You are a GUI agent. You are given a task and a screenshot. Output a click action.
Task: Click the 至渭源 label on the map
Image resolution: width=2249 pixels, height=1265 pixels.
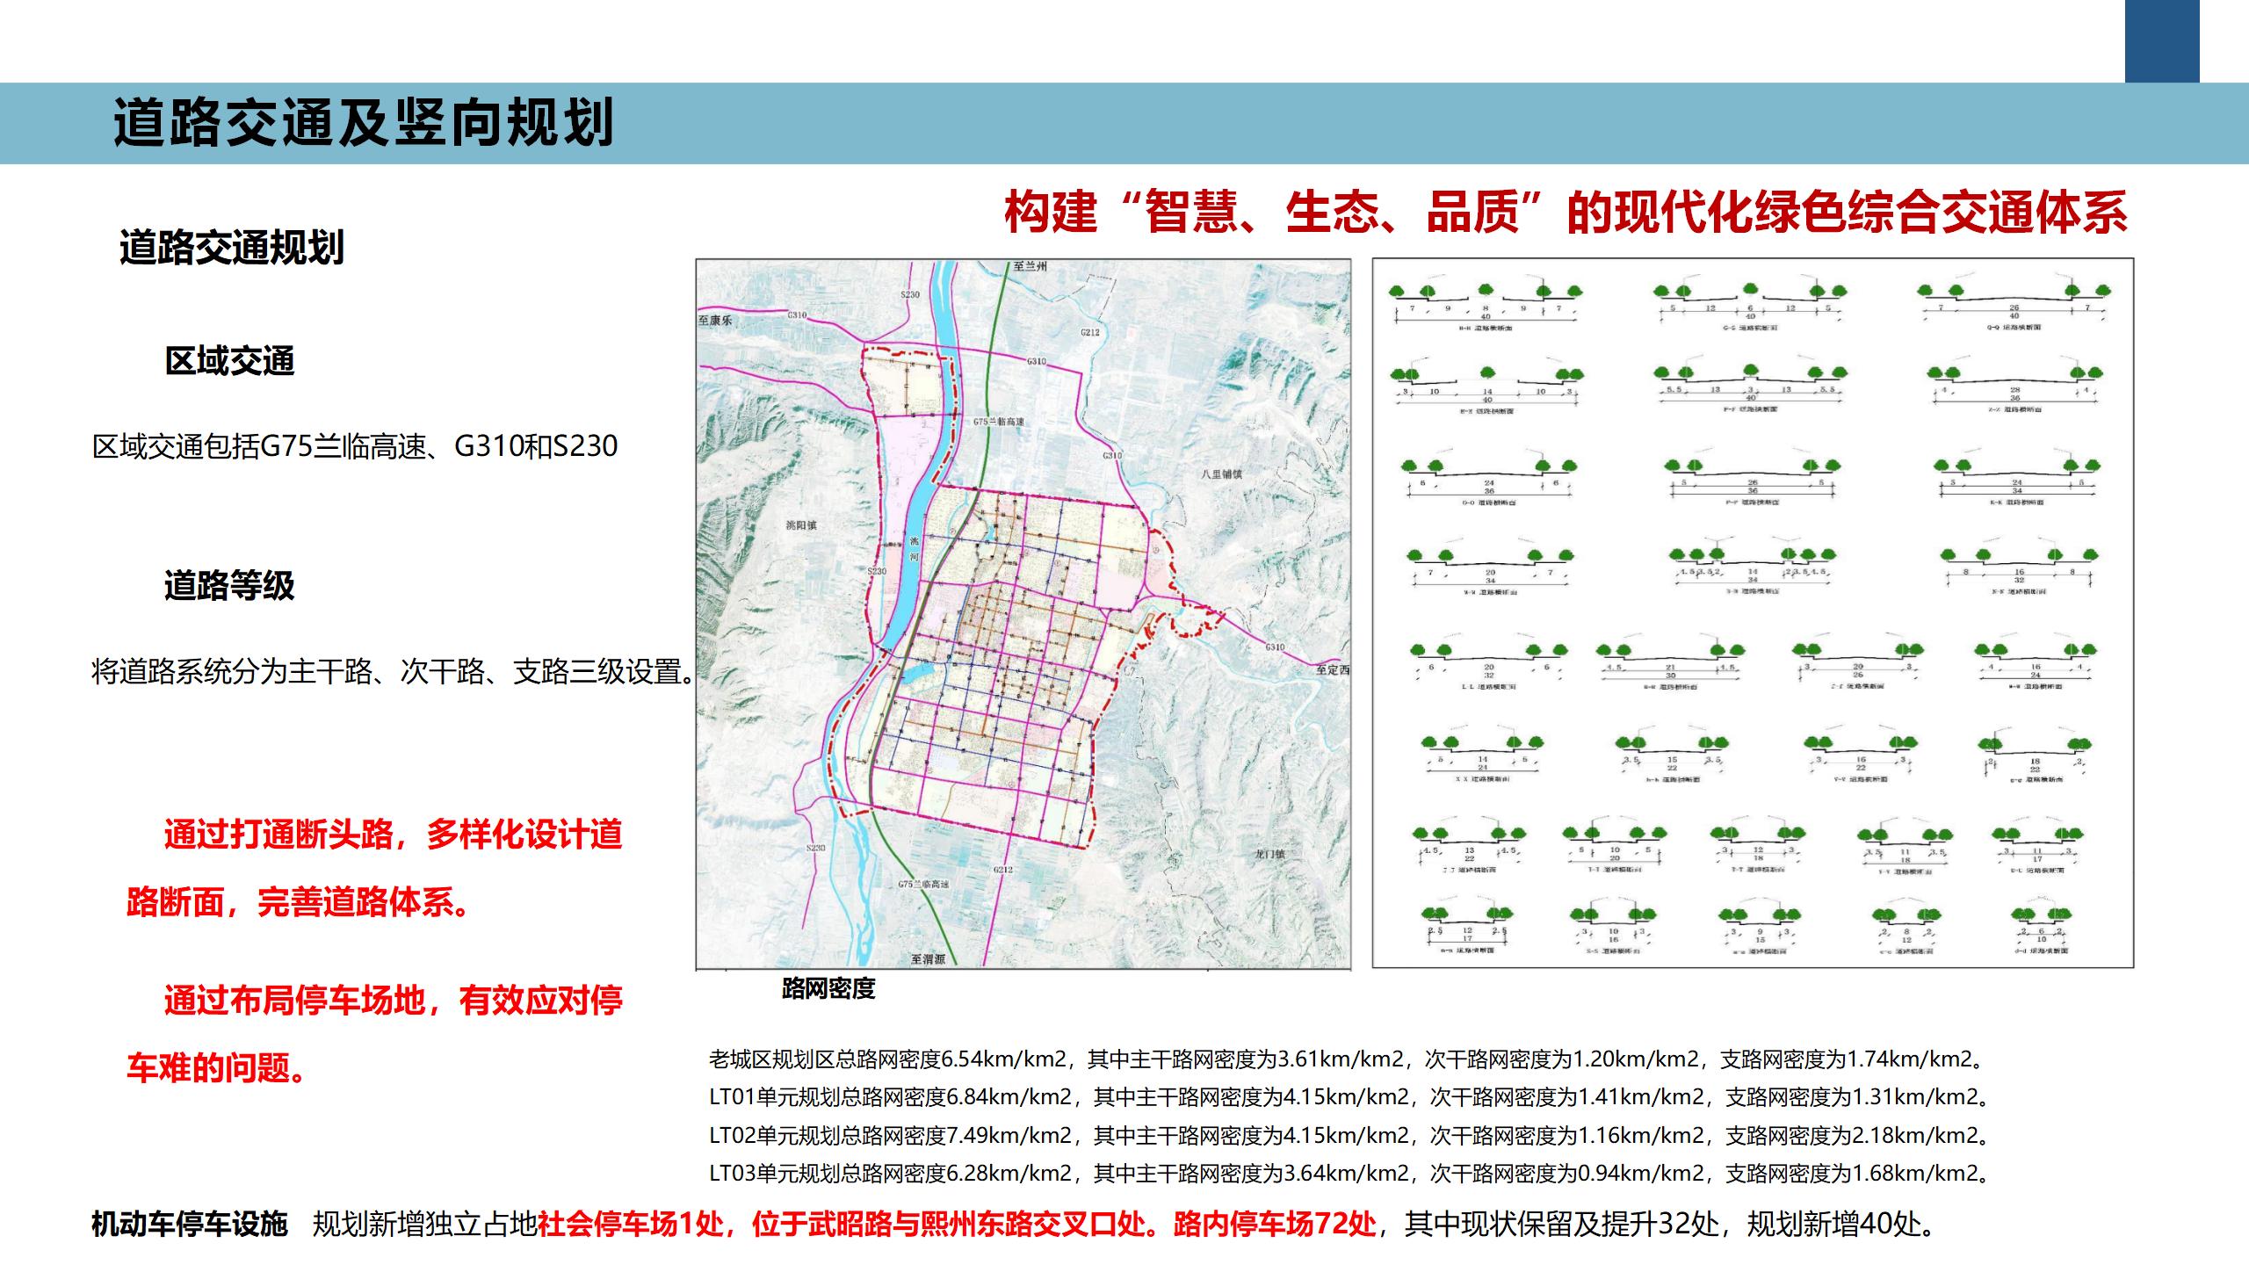pos(928,959)
